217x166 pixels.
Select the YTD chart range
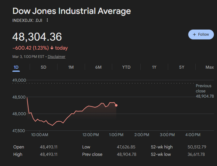pyautogui.click(x=126, y=67)
